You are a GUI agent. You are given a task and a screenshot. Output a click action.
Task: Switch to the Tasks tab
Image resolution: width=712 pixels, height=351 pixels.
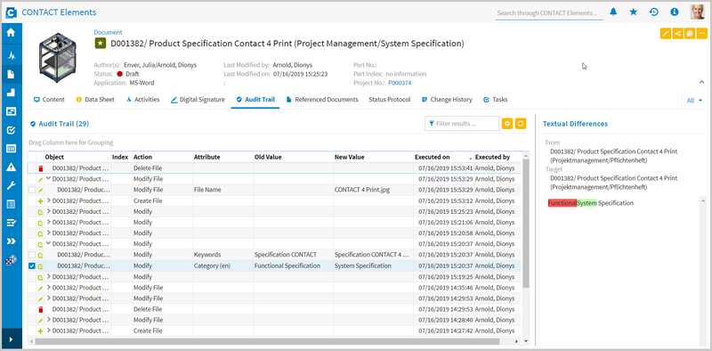[x=496, y=100]
